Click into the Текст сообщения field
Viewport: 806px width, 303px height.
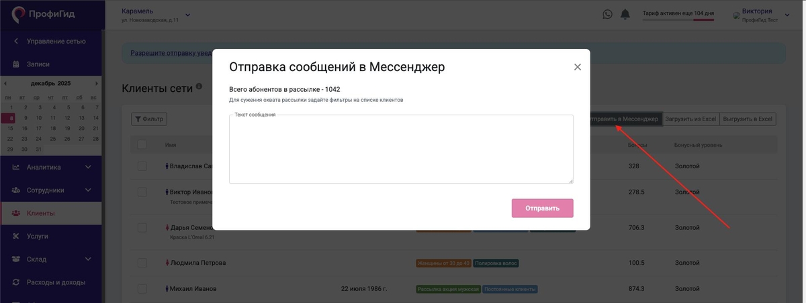click(401, 151)
